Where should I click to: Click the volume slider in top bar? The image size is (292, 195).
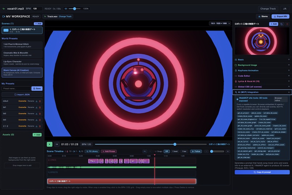[x=75, y=9]
